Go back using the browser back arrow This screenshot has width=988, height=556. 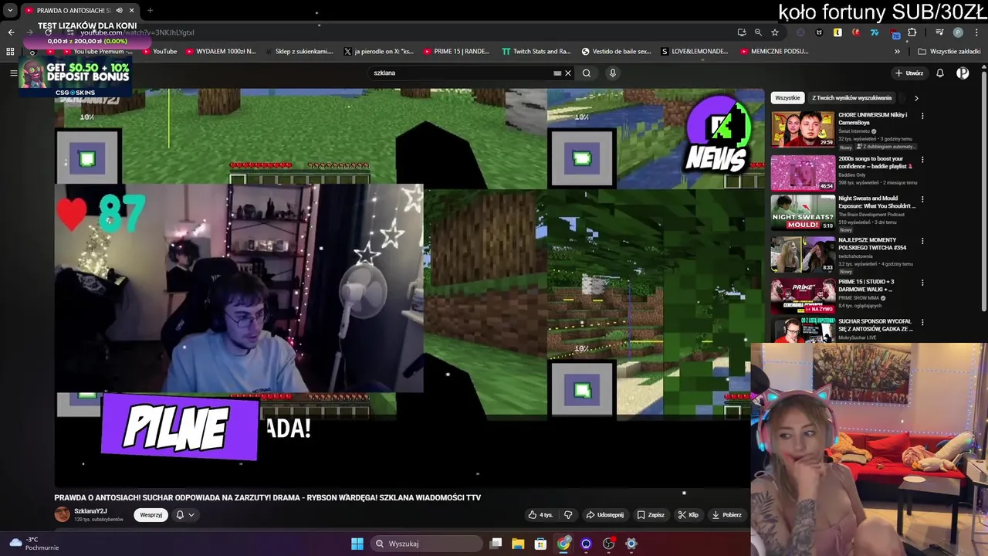click(11, 32)
